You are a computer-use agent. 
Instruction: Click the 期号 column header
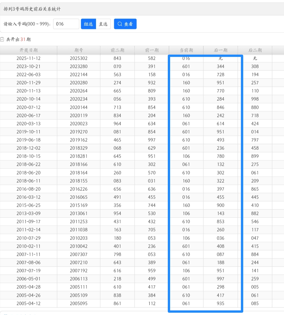coord(79,50)
